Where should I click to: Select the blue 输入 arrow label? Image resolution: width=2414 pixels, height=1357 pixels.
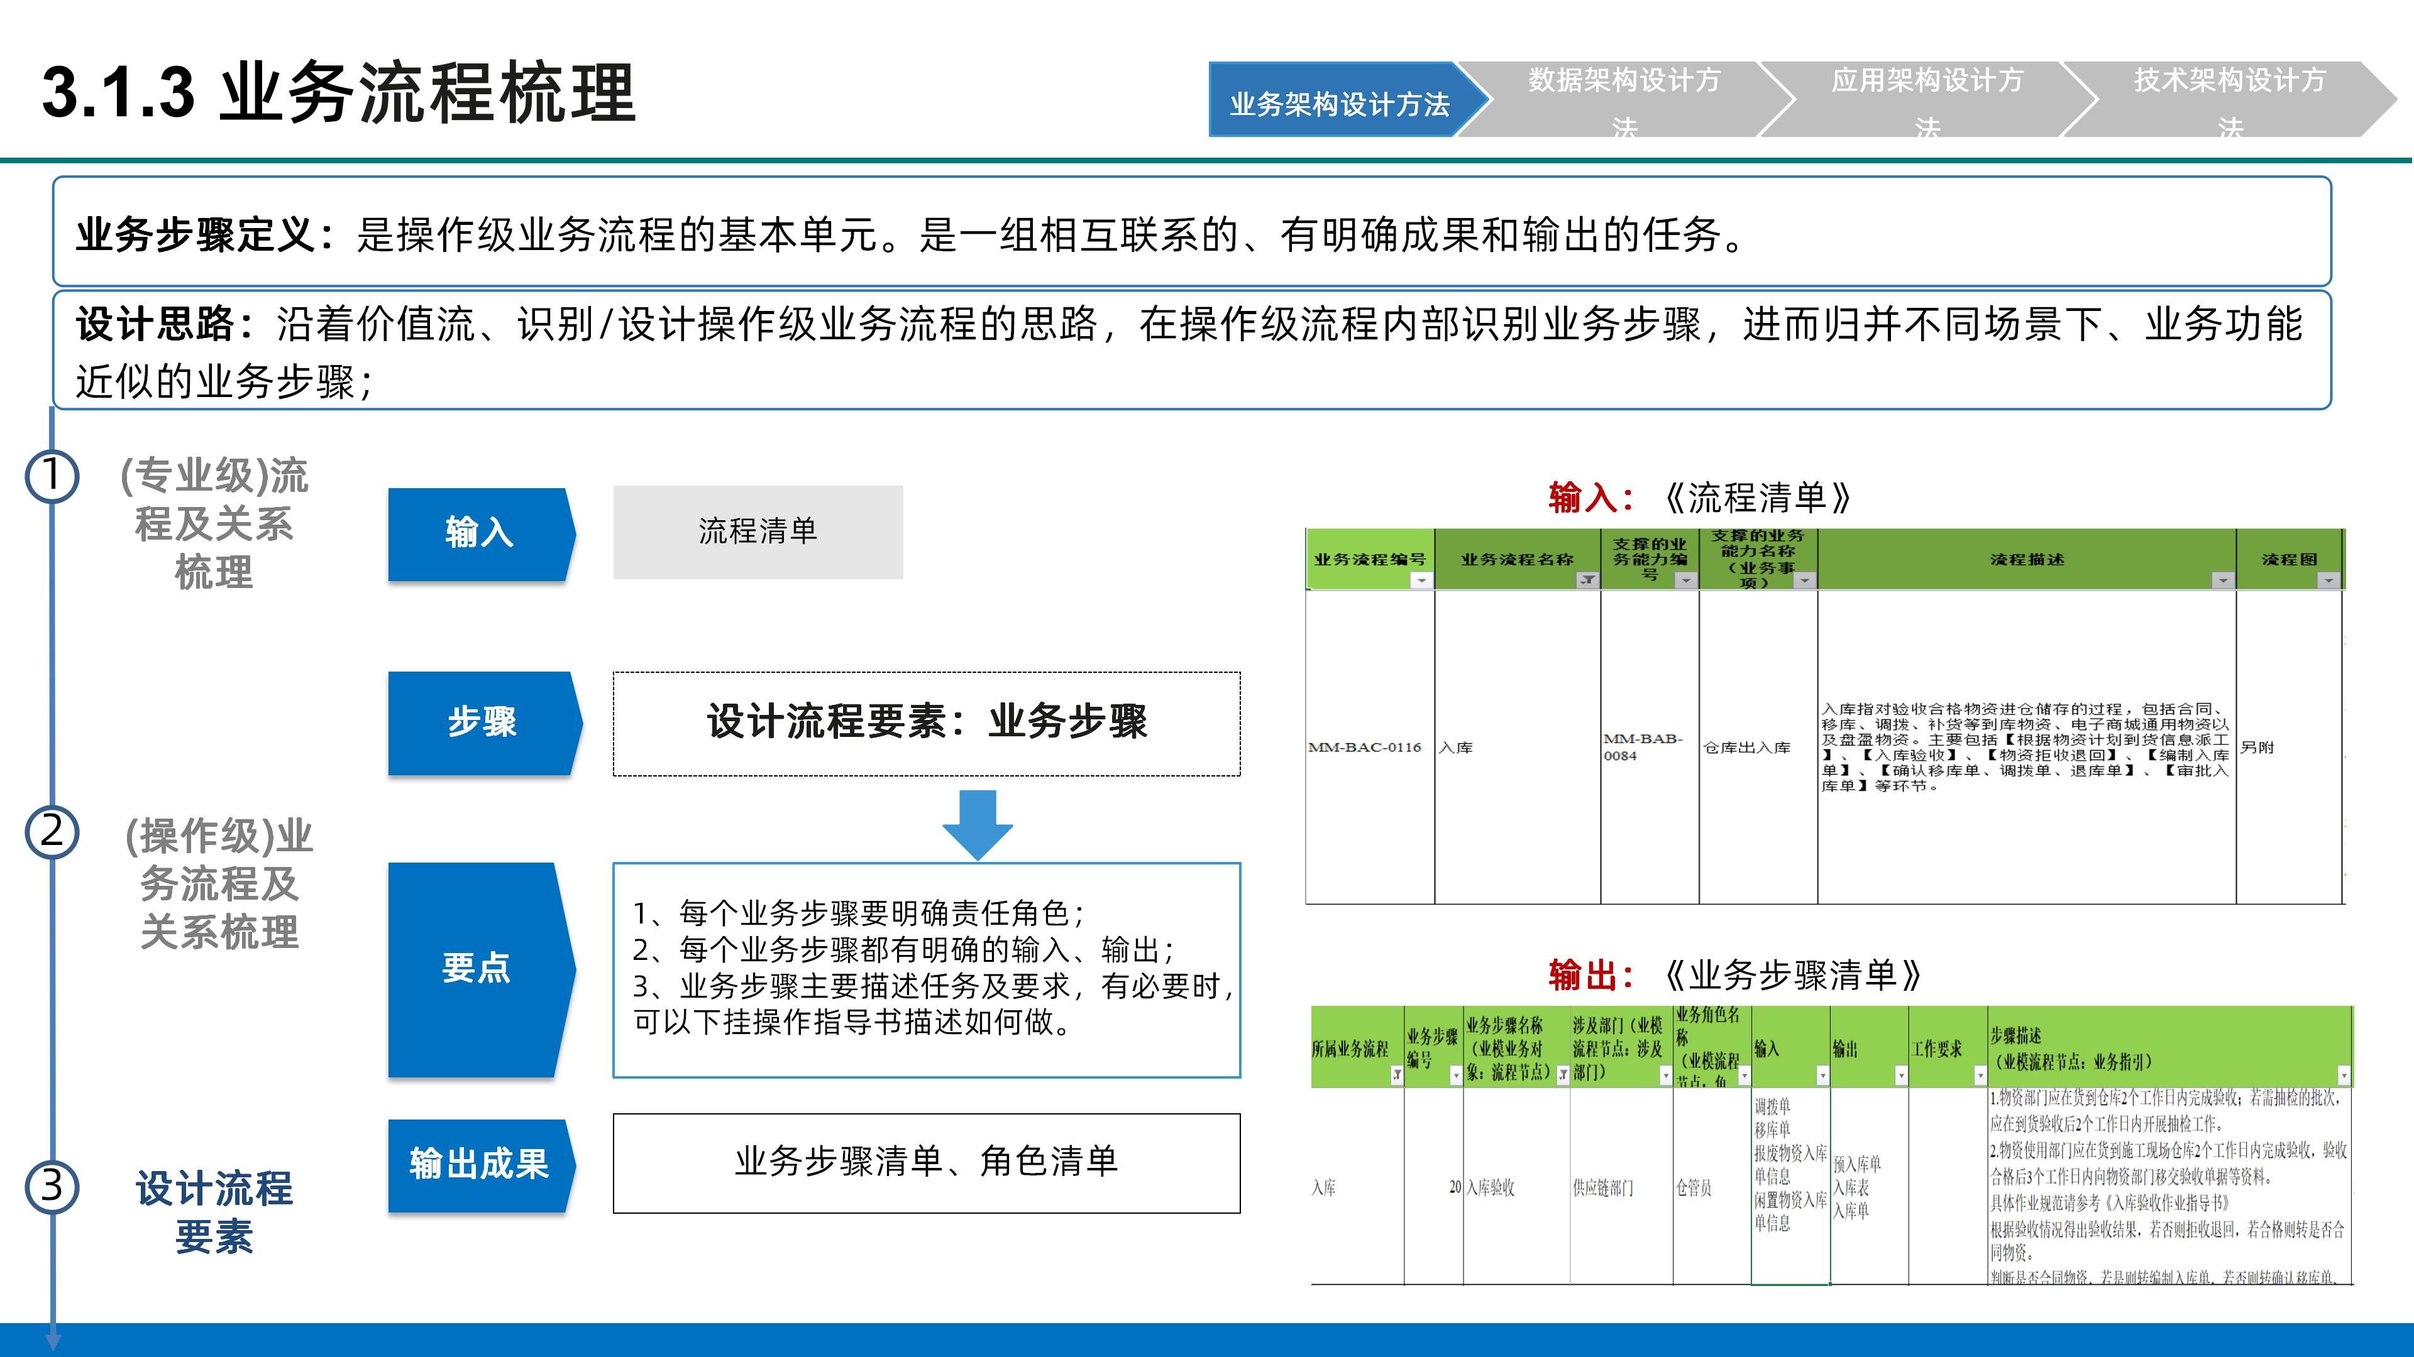pyautogui.click(x=482, y=534)
